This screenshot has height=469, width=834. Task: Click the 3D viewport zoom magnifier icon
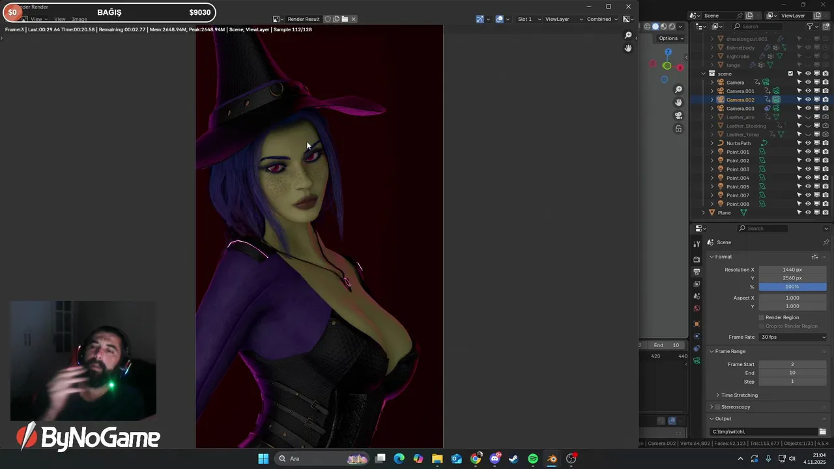click(678, 89)
